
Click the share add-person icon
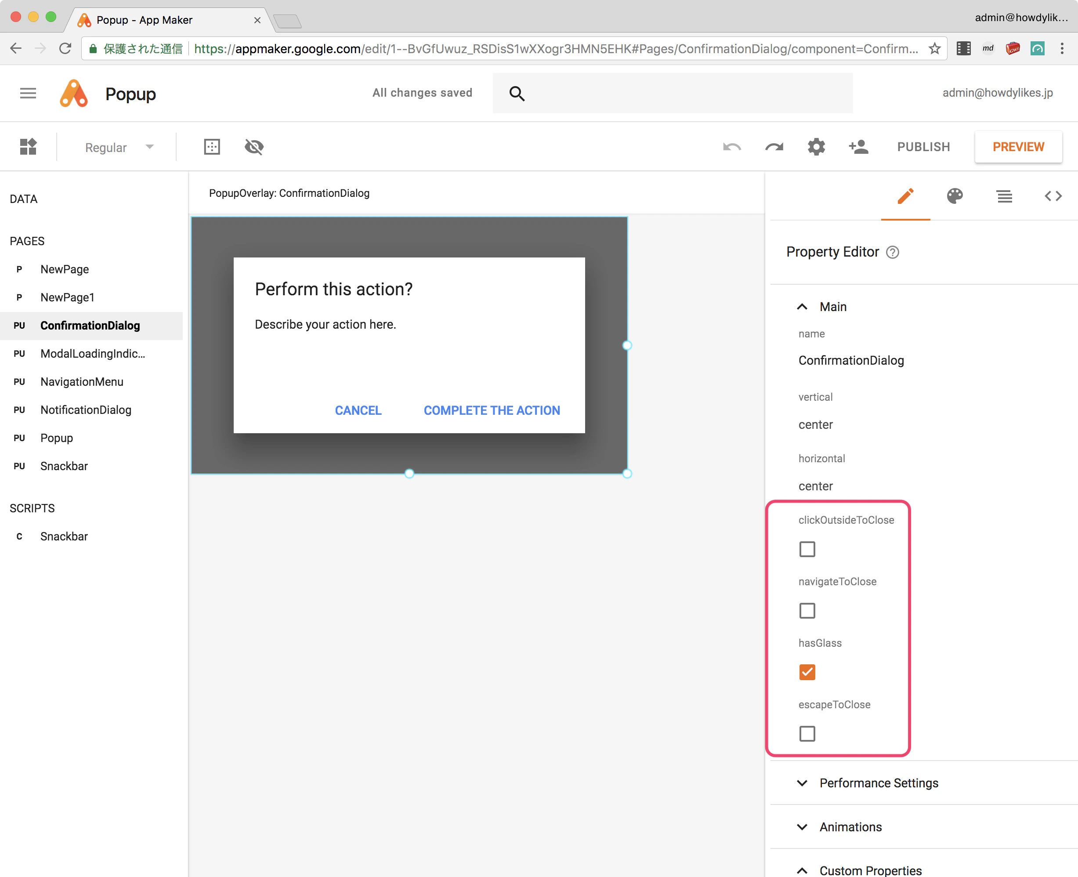[858, 147]
